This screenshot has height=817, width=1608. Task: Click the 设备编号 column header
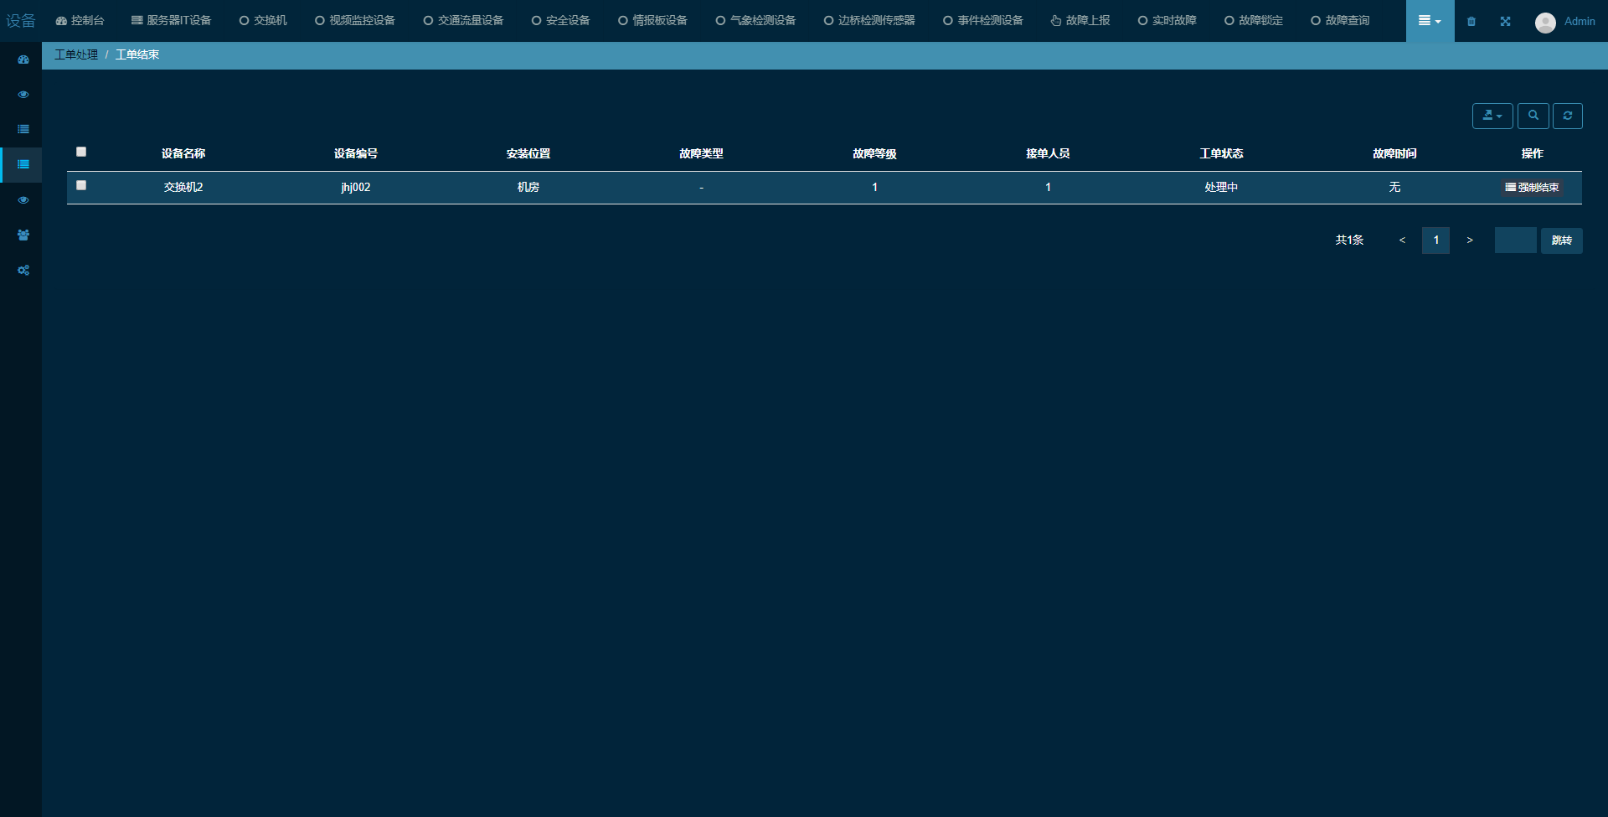356,153
